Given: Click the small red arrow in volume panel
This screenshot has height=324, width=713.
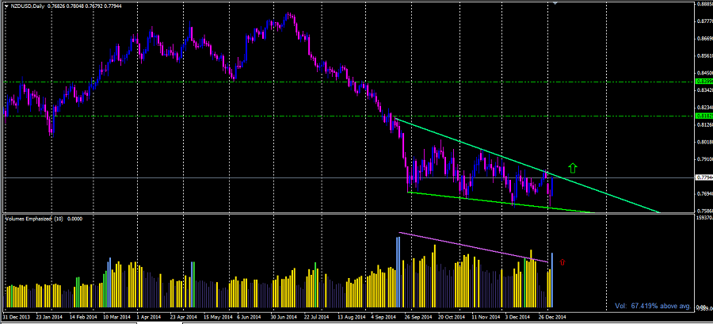Looking at the screenshot, I should coord(562,261).
